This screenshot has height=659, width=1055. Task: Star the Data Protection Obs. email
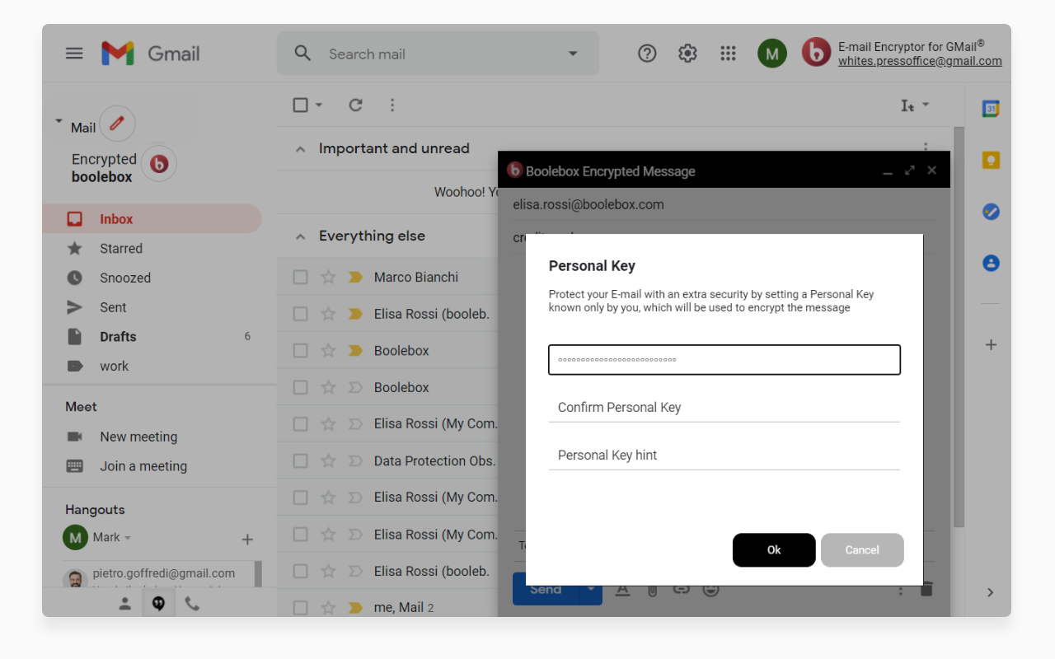pyautogui.click(x=328, y=461)
